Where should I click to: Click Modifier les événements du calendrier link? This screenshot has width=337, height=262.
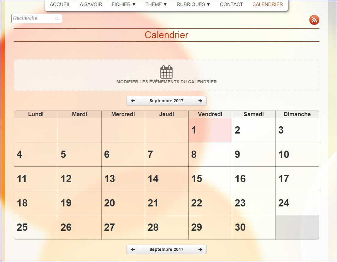click(x=166, y=82)
